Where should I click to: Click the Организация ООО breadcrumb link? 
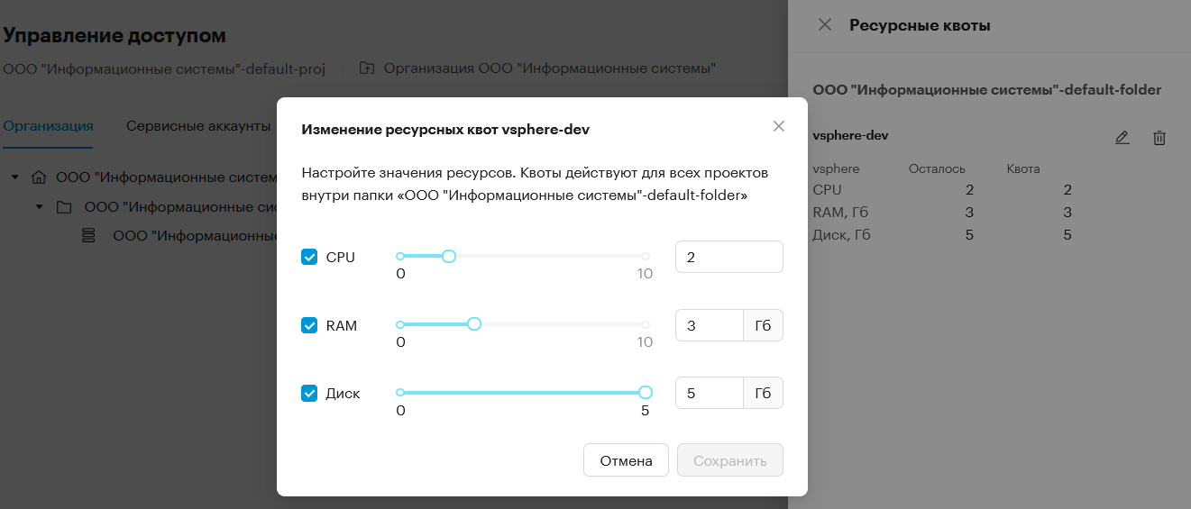tap(550, 68)
